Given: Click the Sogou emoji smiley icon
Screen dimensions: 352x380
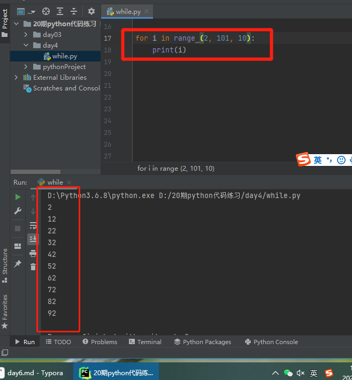Looking at the screenshot, I should tap(341, 160).
